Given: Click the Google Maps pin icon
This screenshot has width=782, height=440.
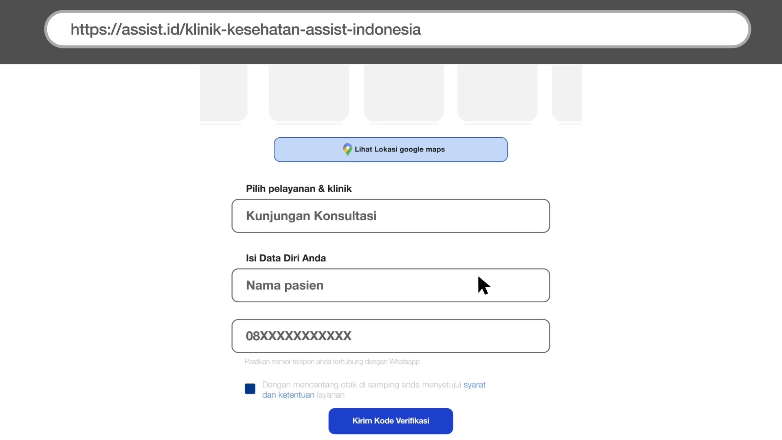Looking at the screenshot, I should pyautogui.click(x=347, y=150).
